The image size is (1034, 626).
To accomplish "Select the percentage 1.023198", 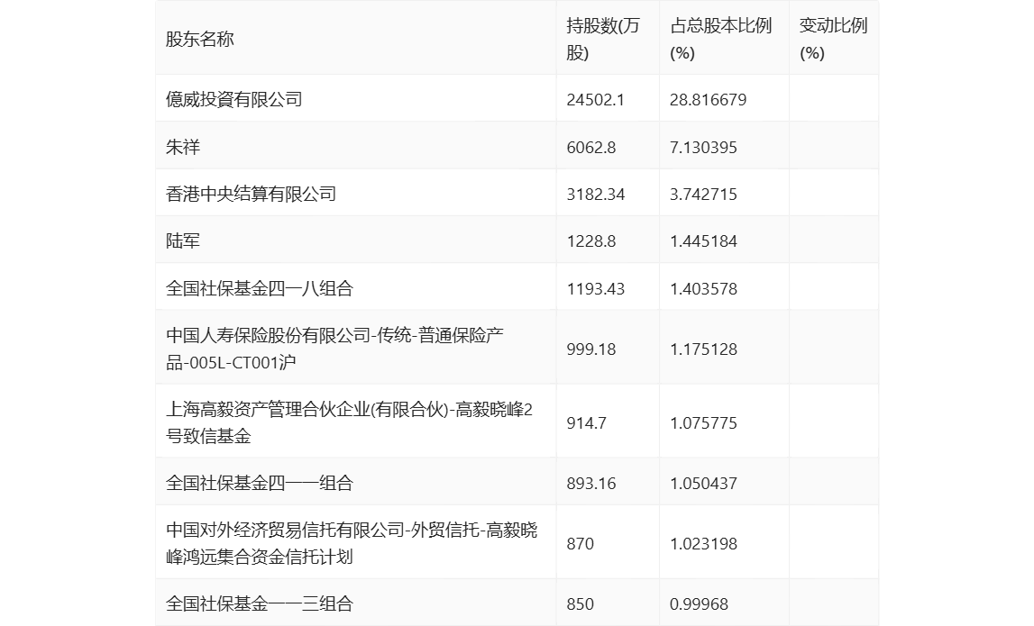I will point(703,544).
